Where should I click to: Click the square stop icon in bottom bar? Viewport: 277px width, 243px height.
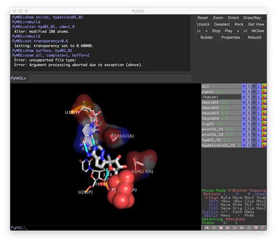[x=221, y=228]
